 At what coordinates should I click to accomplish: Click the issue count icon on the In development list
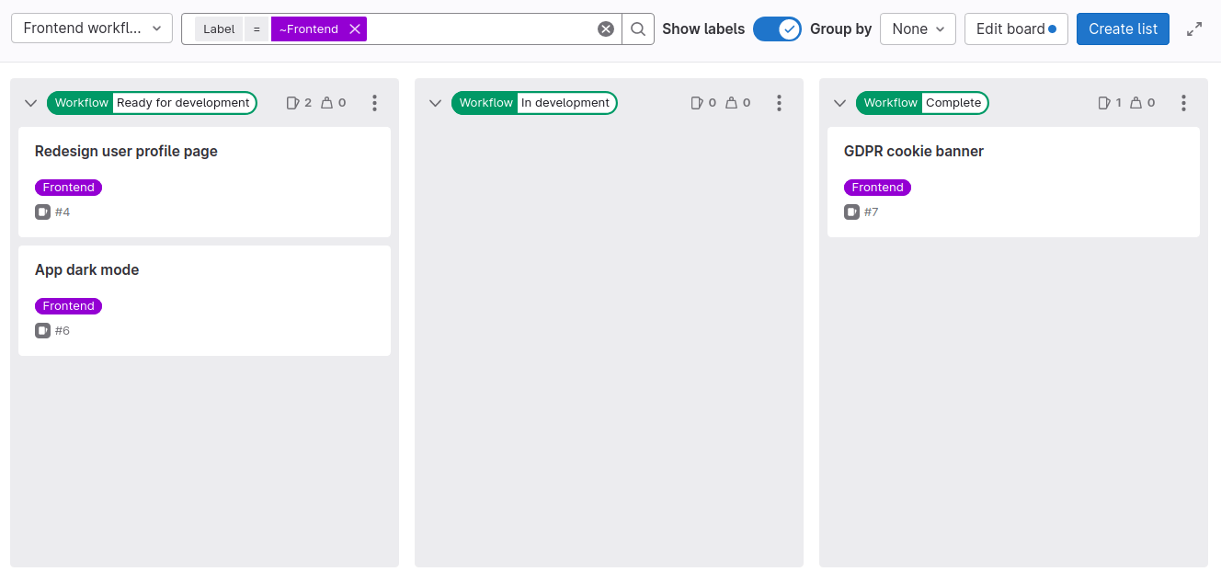[697, 102]
